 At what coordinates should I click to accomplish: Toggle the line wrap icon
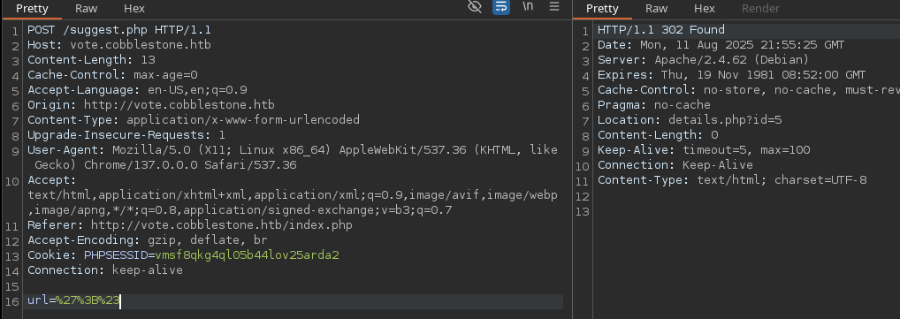coord(501,7)
